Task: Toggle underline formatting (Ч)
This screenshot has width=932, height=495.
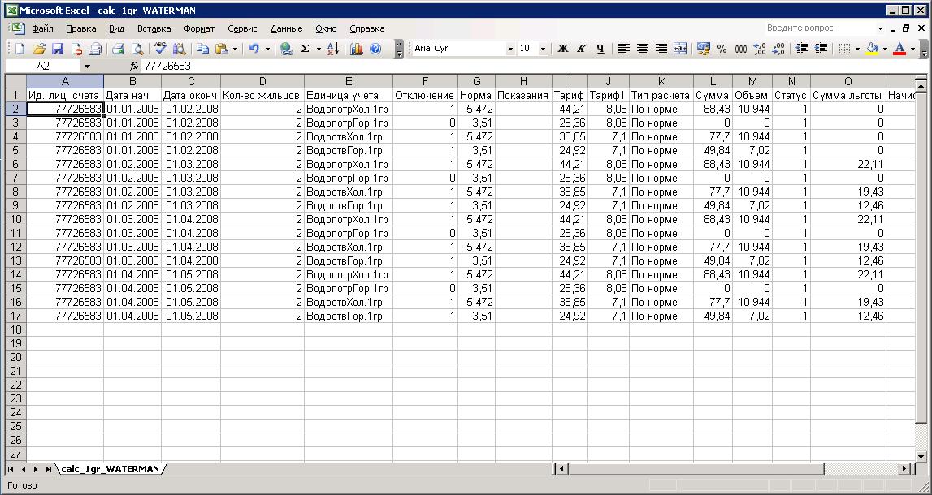Action: 600,49
